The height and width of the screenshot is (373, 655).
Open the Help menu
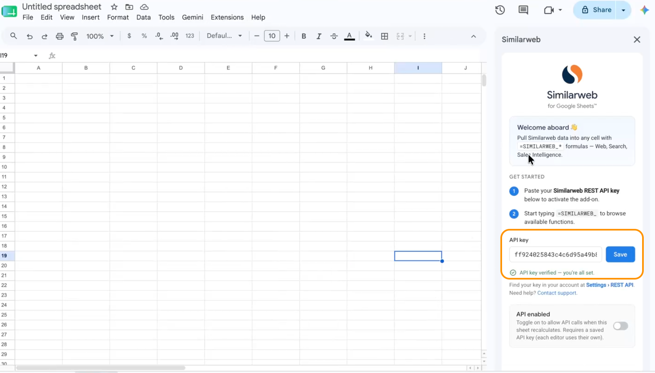[x=258, y=17]
